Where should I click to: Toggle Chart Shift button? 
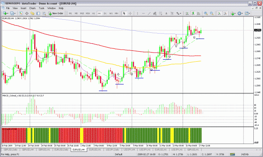point(225,13)
